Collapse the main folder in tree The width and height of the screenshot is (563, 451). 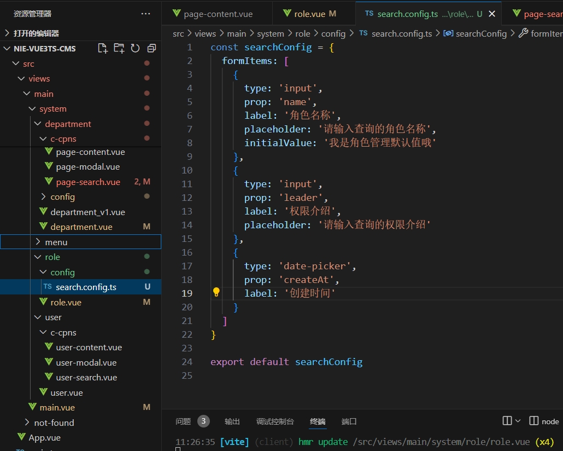pyautogui.click(x=81, y=94)
